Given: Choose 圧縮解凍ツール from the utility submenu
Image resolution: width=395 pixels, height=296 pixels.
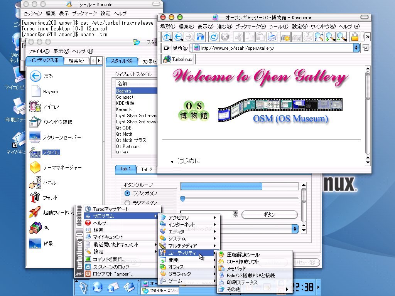Looking at the screenshot, I should point(255,254).
